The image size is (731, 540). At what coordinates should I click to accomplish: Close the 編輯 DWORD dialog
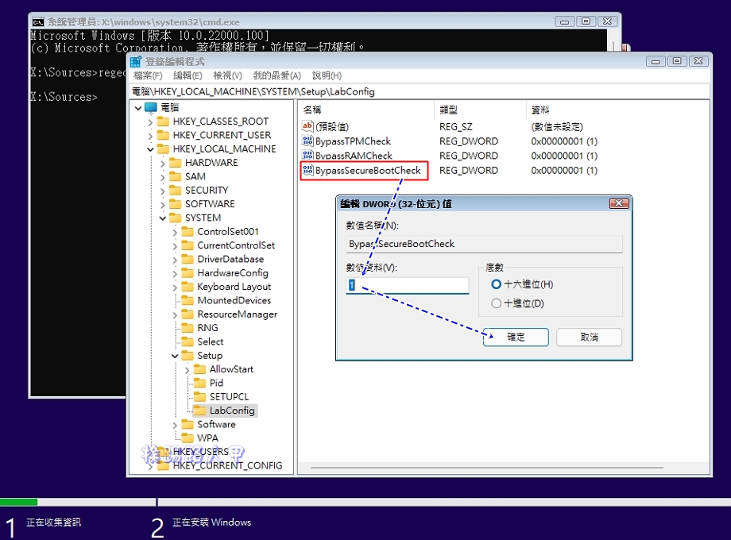click(619, 203)
